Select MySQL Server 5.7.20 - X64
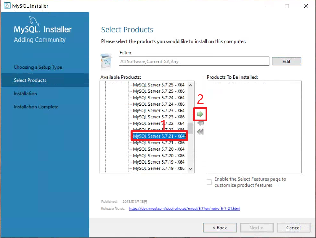 [159, 149]
